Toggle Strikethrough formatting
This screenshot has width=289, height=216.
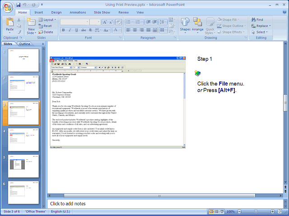[x=83, y=30]
